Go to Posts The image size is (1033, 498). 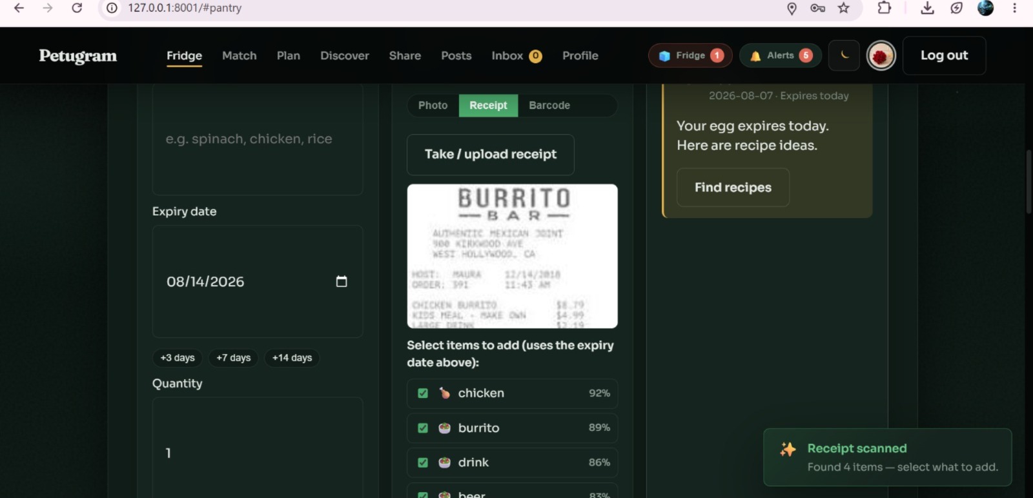[x=456, y=56]
